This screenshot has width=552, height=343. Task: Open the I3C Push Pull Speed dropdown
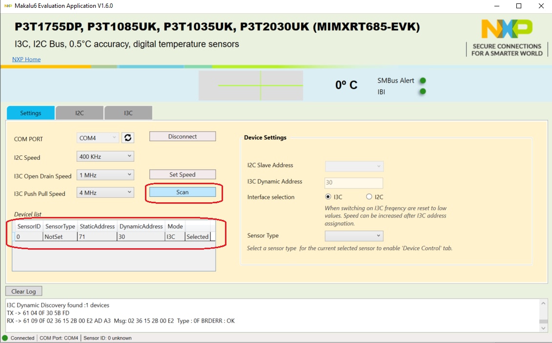[x=105, y=193]
